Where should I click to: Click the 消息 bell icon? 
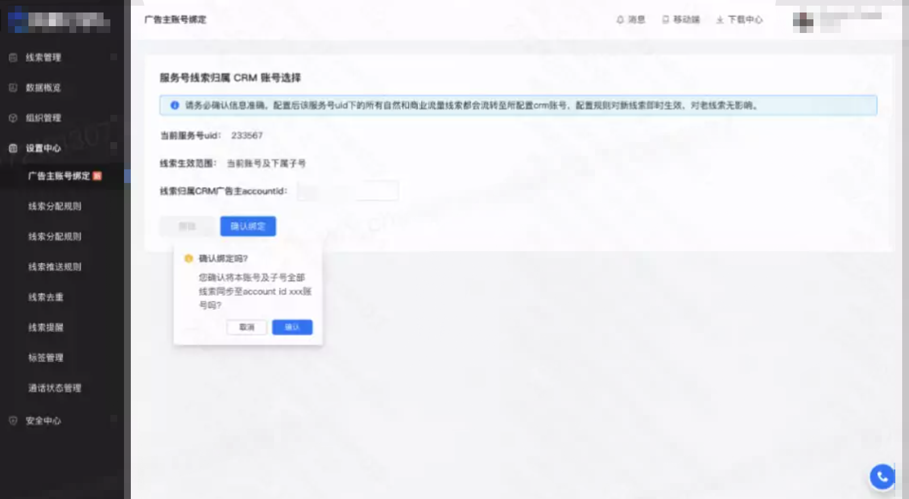[x=620, y=19]
